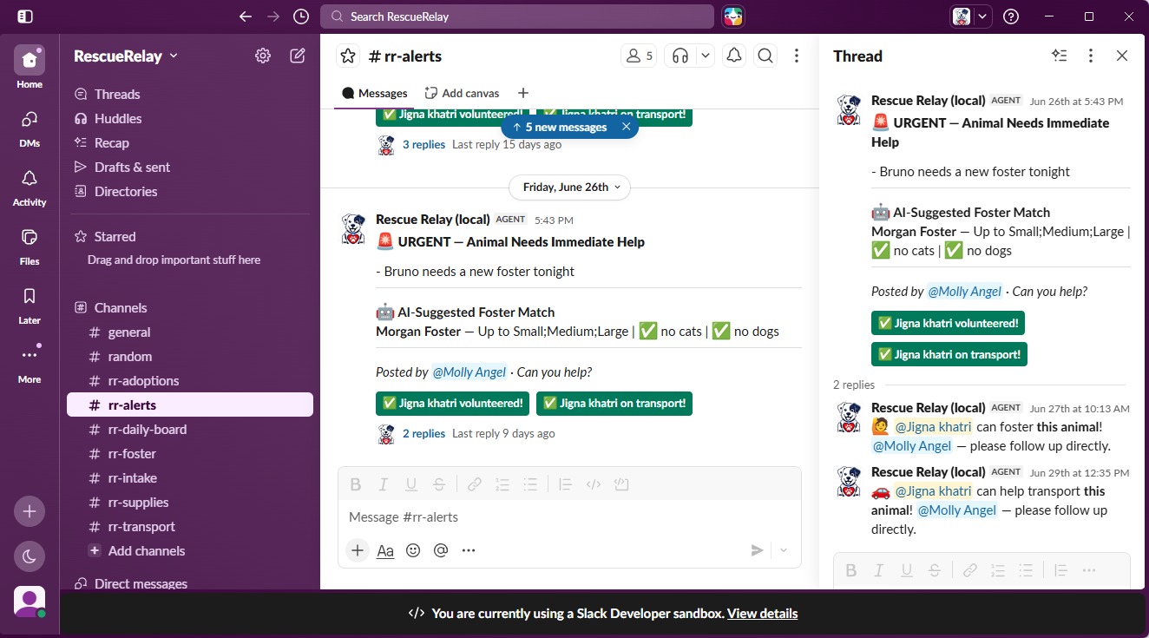Add bulleted list in channel composer

click(530, 484)
